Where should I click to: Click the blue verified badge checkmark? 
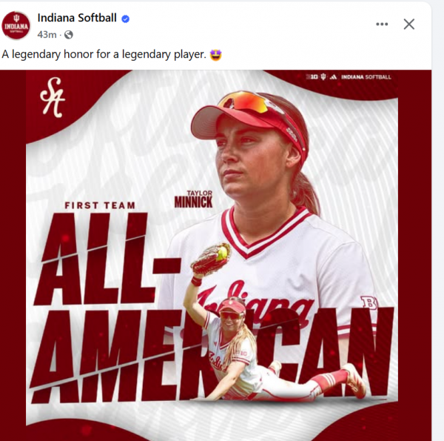point(126,19)
